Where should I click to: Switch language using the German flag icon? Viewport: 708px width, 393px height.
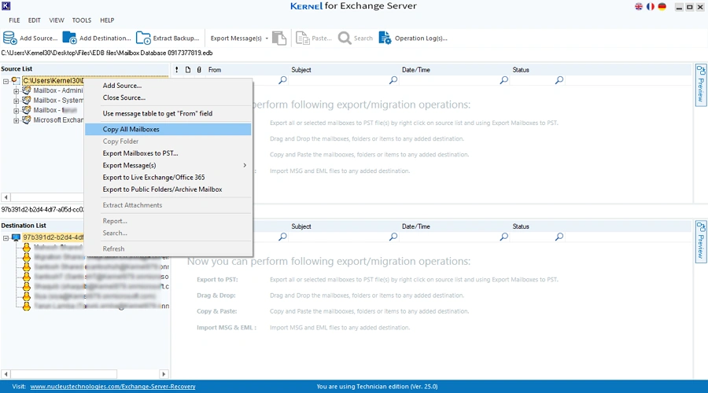click(x=662, y=7)
